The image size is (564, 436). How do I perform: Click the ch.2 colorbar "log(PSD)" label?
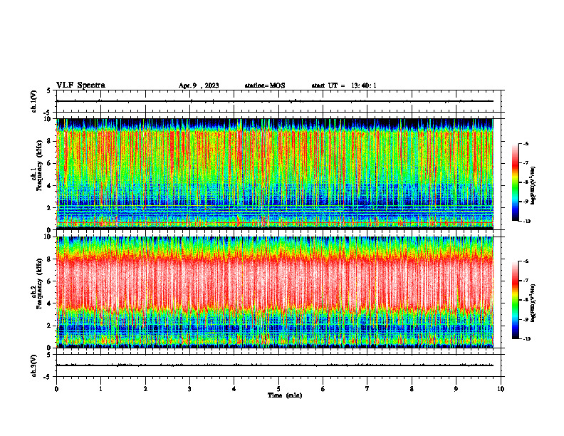pyautogui.click(x=533, y=303)
